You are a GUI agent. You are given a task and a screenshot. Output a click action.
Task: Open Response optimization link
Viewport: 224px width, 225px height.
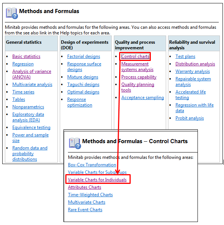[80, 102]
